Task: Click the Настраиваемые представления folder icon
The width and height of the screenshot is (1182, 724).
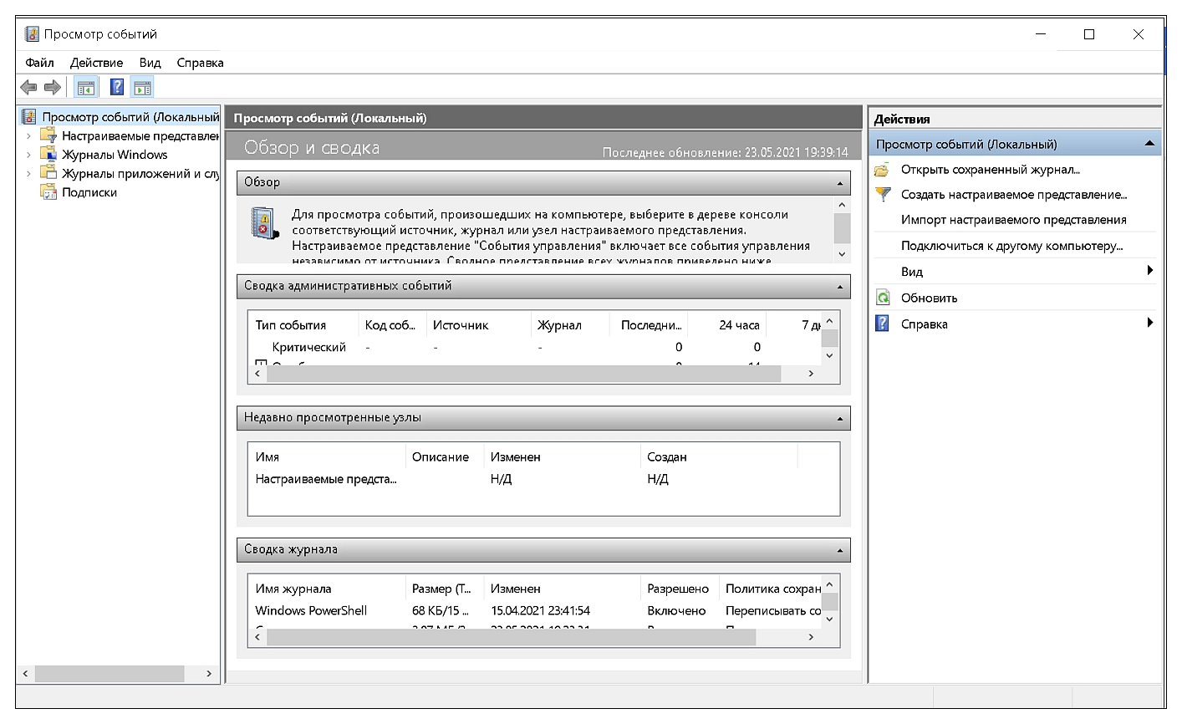Action: click(48, 135)
